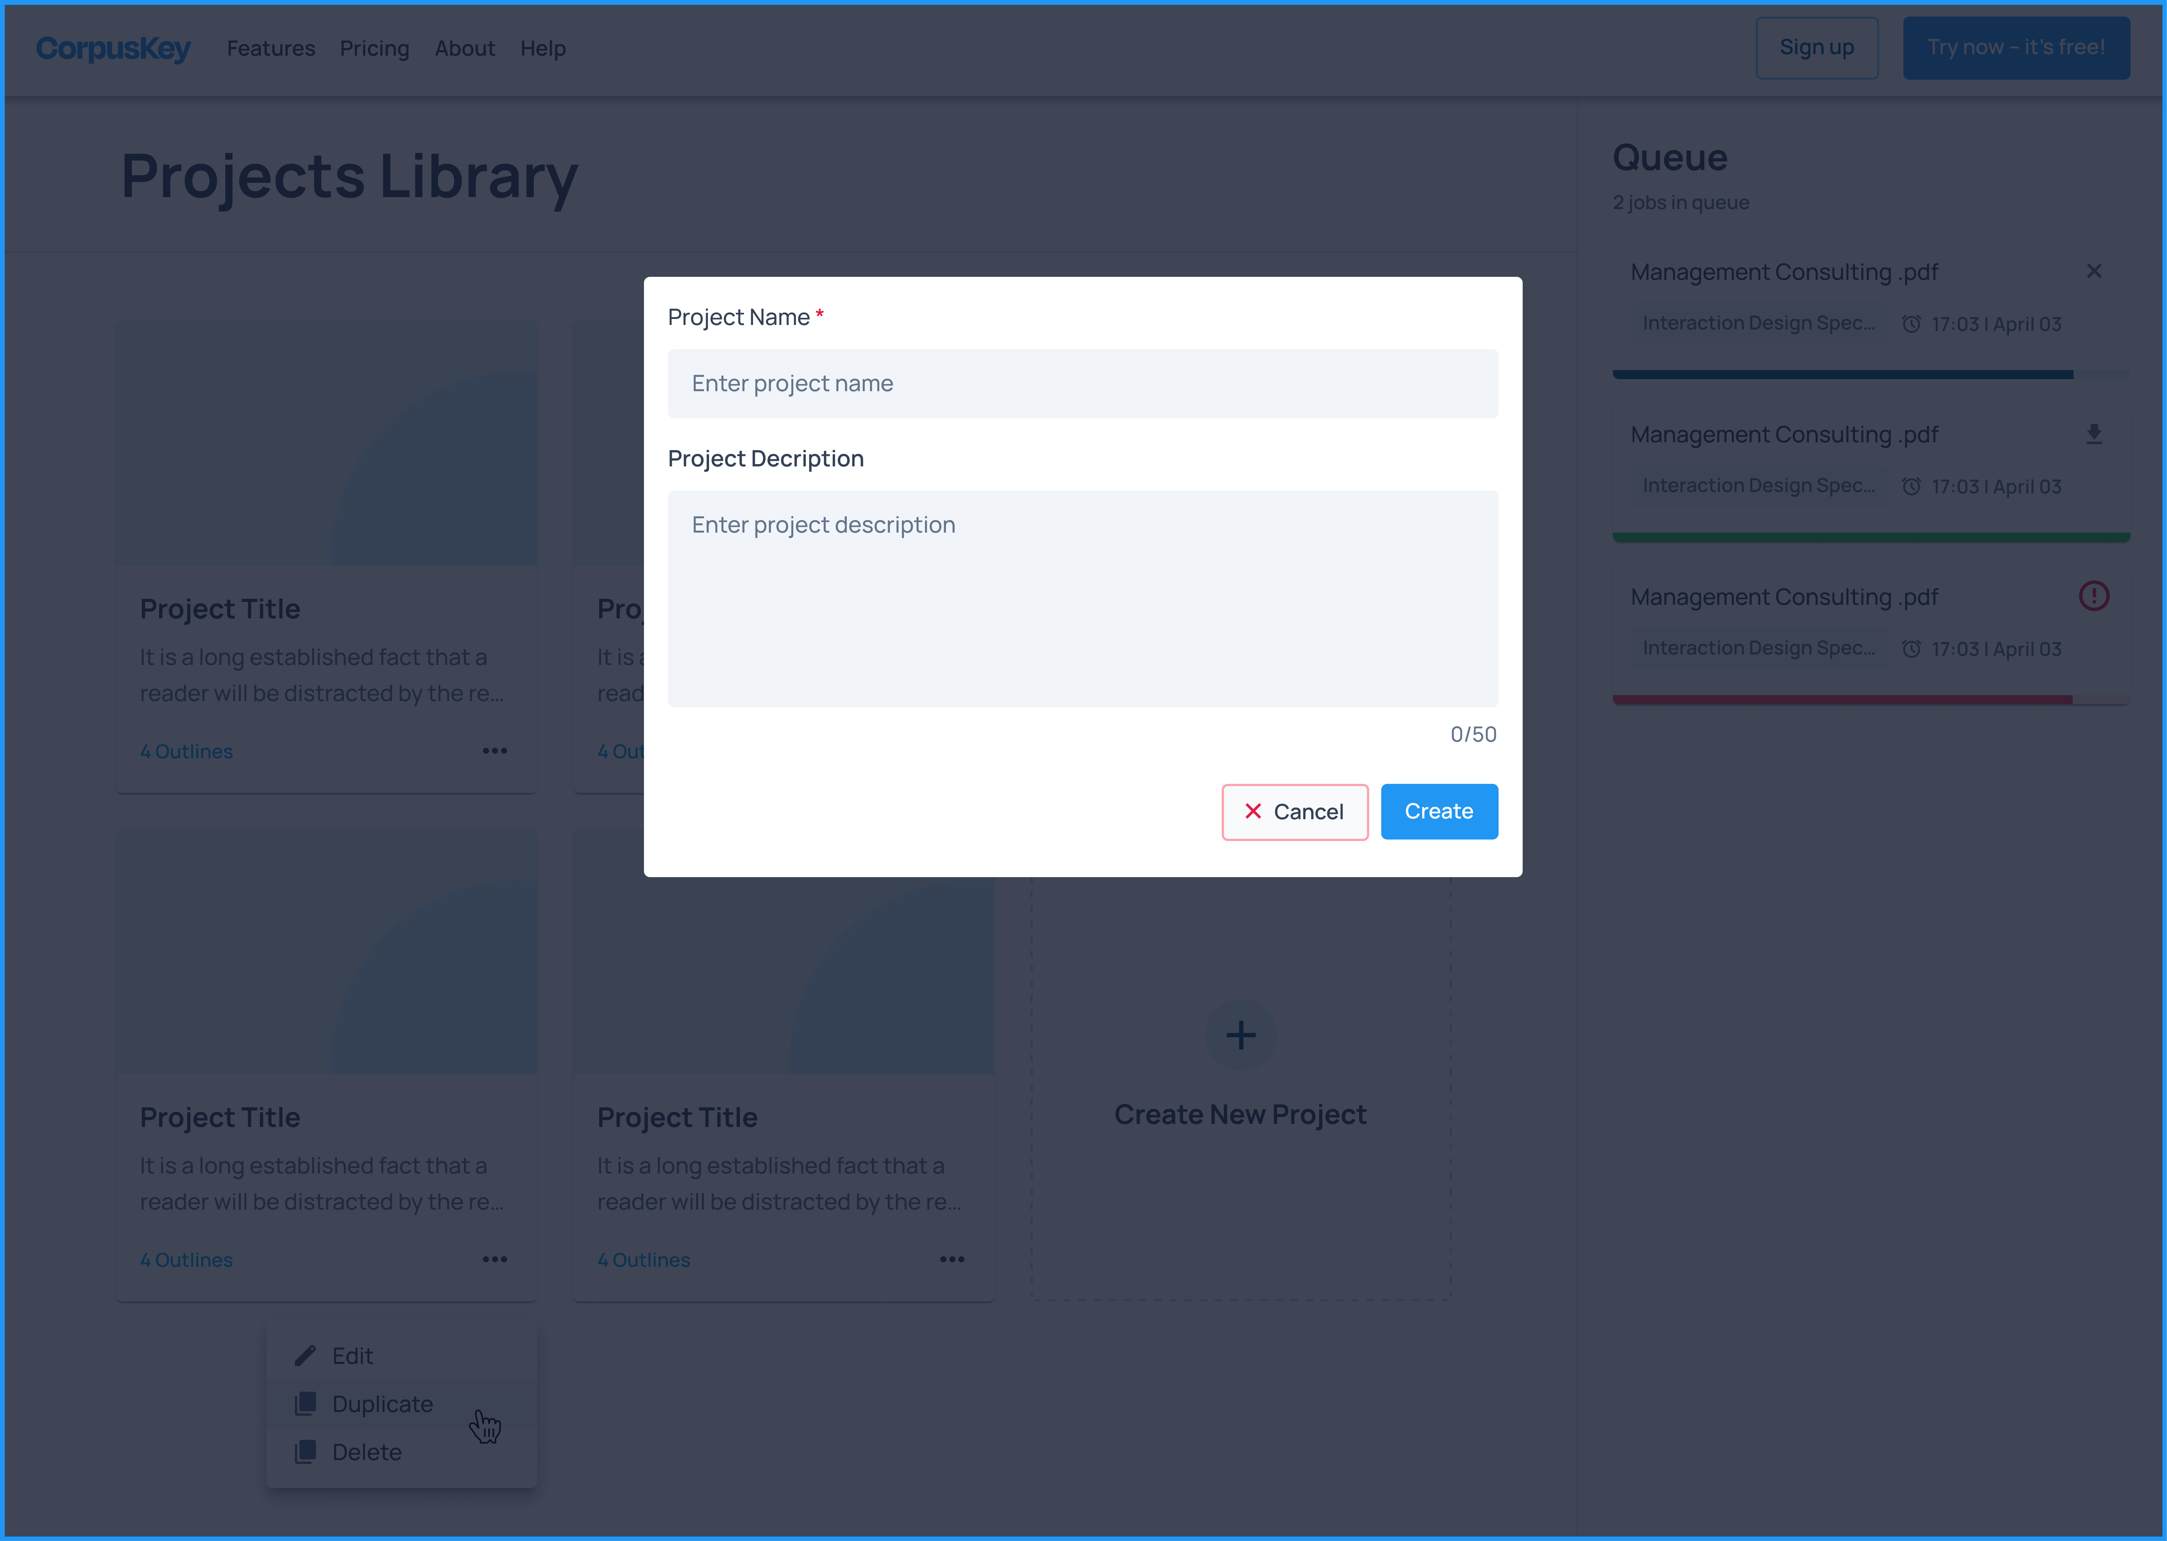Open the Help nav link
This screenshot has height=1541, width=2167.
(543, 49)
